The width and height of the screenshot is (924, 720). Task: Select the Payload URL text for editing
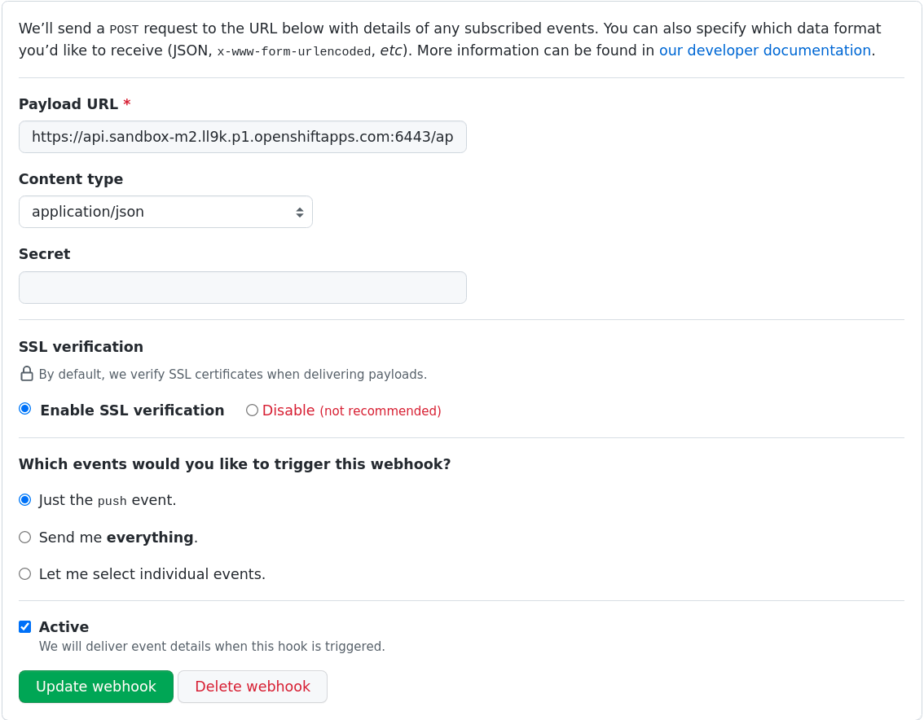[x=242, y=137]
